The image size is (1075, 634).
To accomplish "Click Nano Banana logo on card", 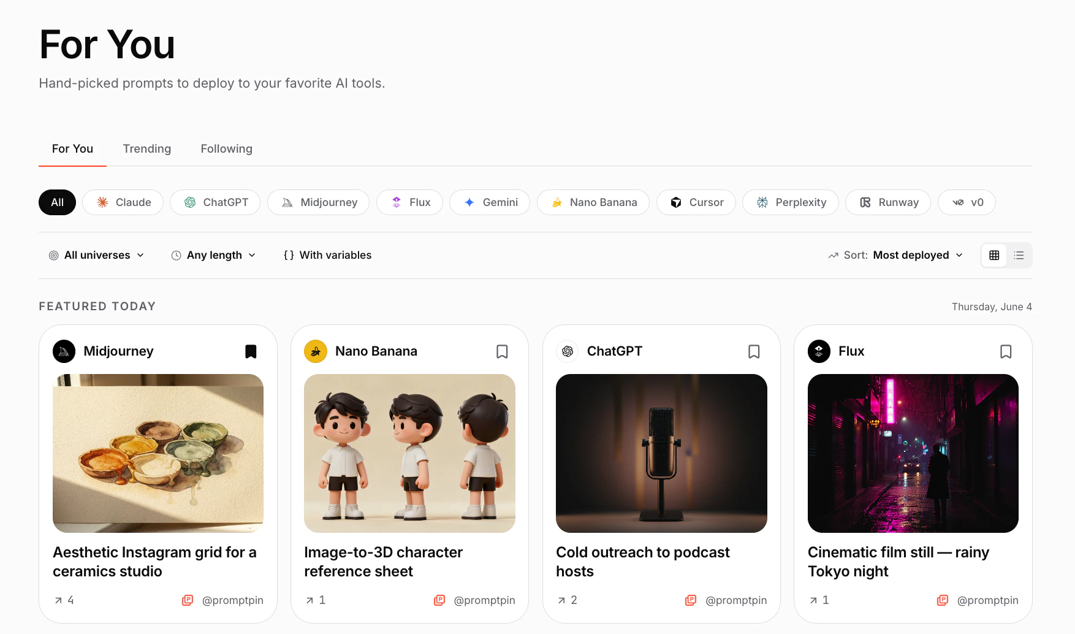I will (316, 351).
